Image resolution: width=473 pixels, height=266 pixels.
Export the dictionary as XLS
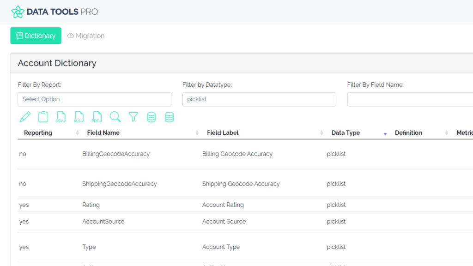[79, 117]
